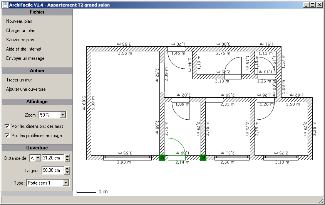Choose Ajouter une ouverture action

point(26,89)
